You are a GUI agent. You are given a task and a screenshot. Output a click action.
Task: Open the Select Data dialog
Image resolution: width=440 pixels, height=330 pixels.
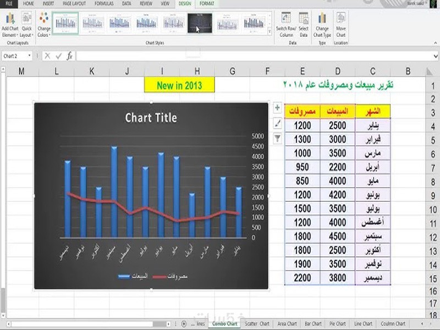304,25
